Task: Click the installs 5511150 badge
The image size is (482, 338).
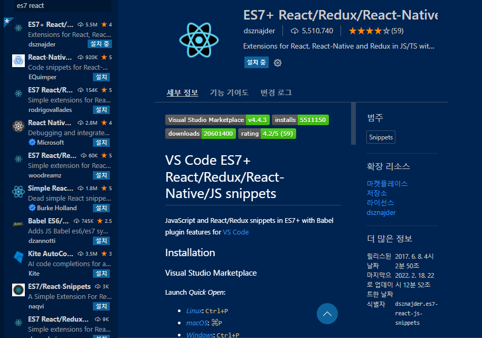Action: (300, 120)
